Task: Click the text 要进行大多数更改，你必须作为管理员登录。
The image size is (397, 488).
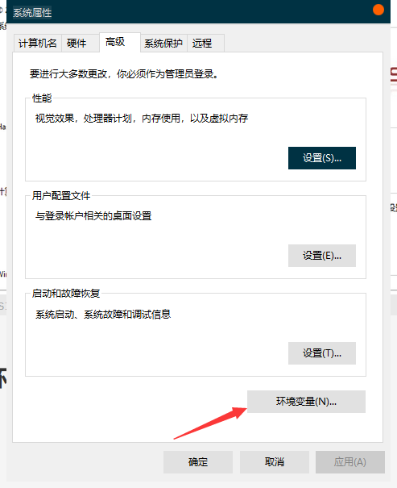Action: 124,74
